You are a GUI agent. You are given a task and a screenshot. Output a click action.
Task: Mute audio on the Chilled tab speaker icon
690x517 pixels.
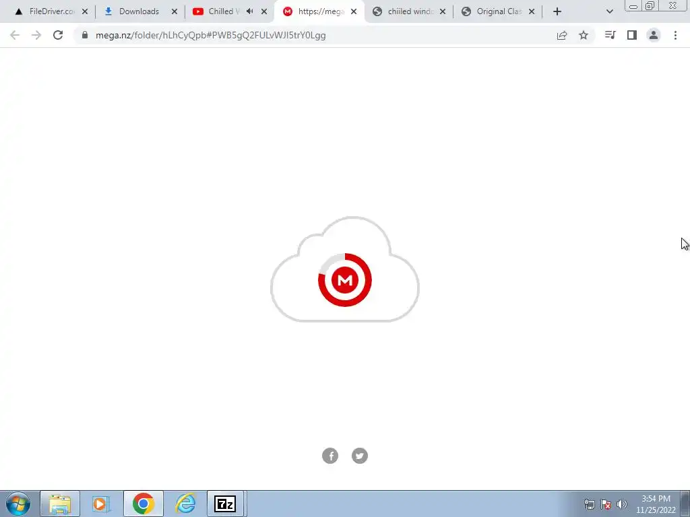click(x=249, y=11)
